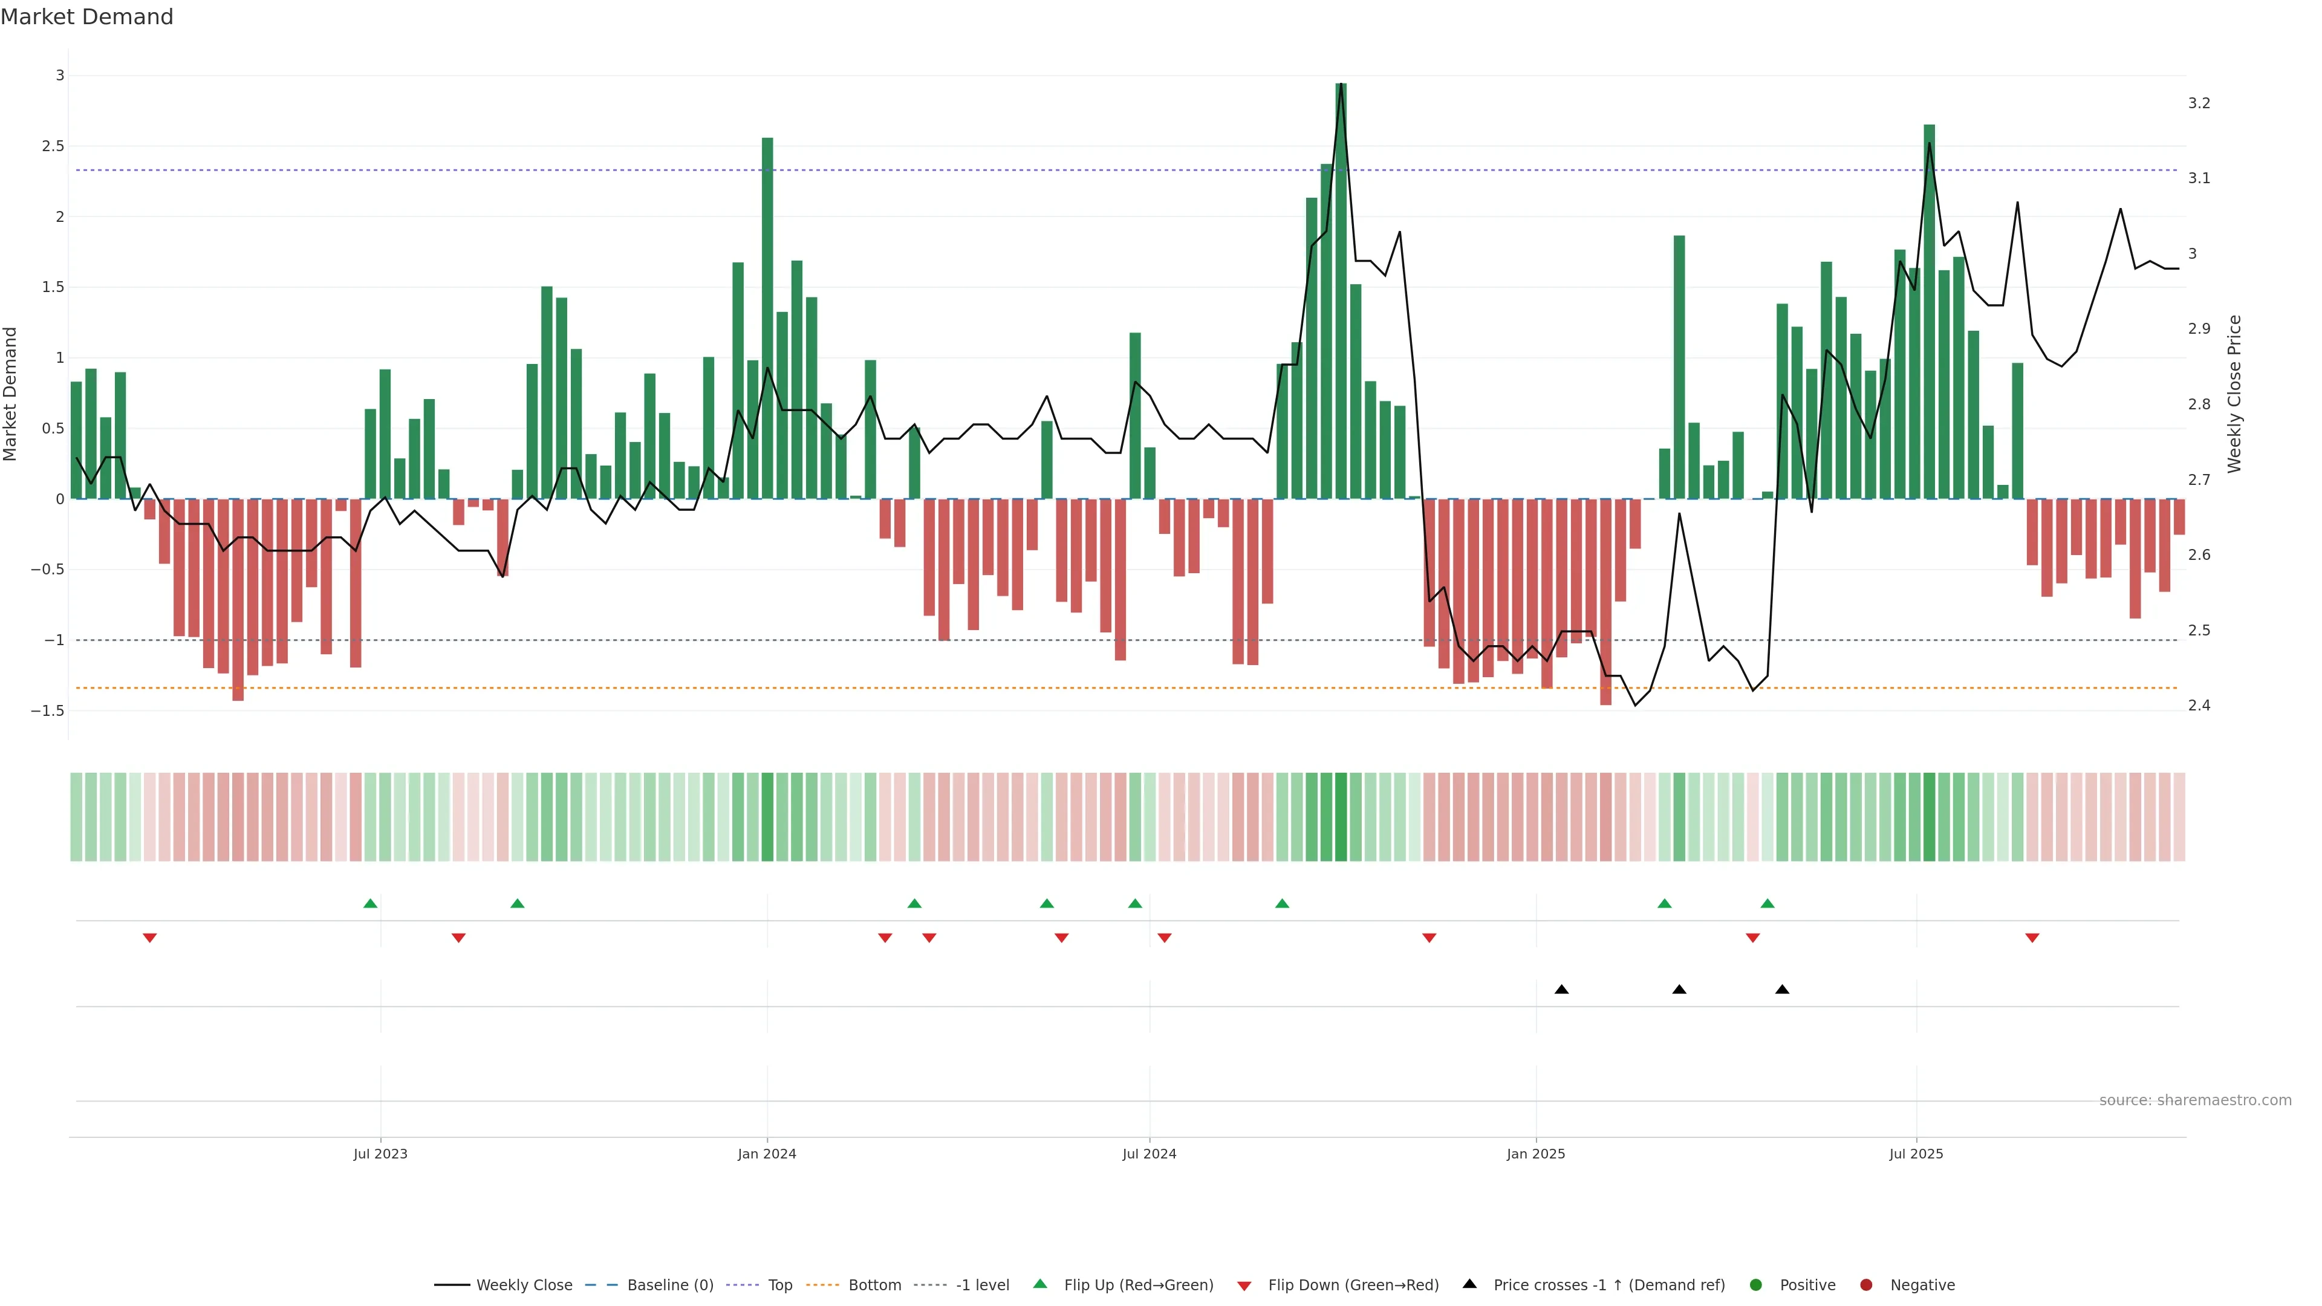
Task: Click the Negative red circle legend
Action: (1866, 1284)
